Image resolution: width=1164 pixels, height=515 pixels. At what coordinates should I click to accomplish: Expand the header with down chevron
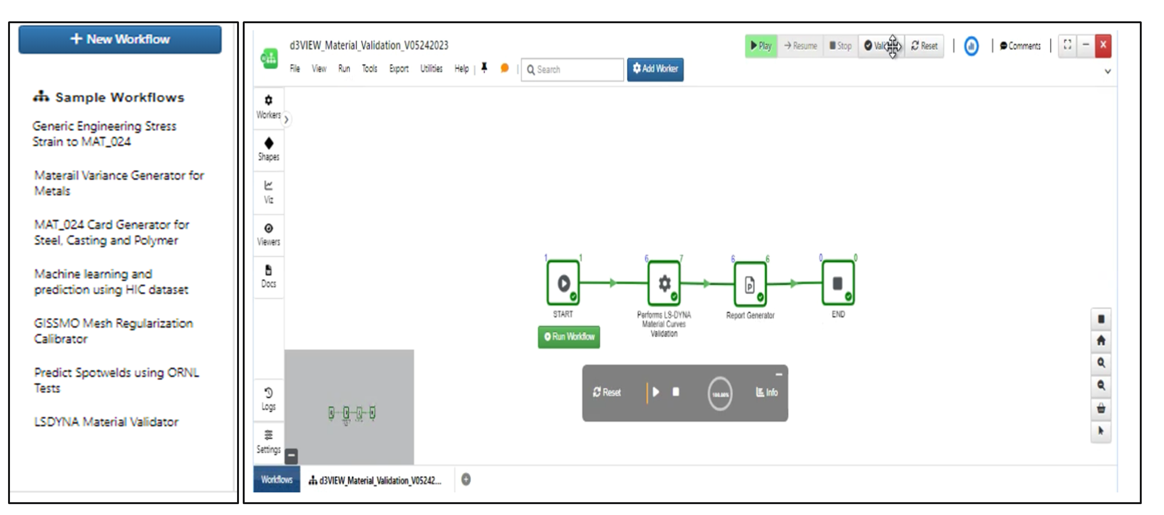coord(1108,72)
